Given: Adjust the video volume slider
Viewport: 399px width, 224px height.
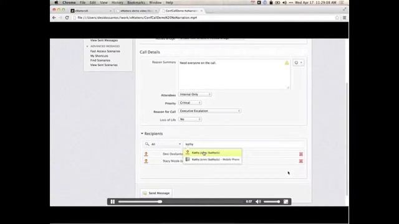Looking at the screenshot, I should 272,202.
